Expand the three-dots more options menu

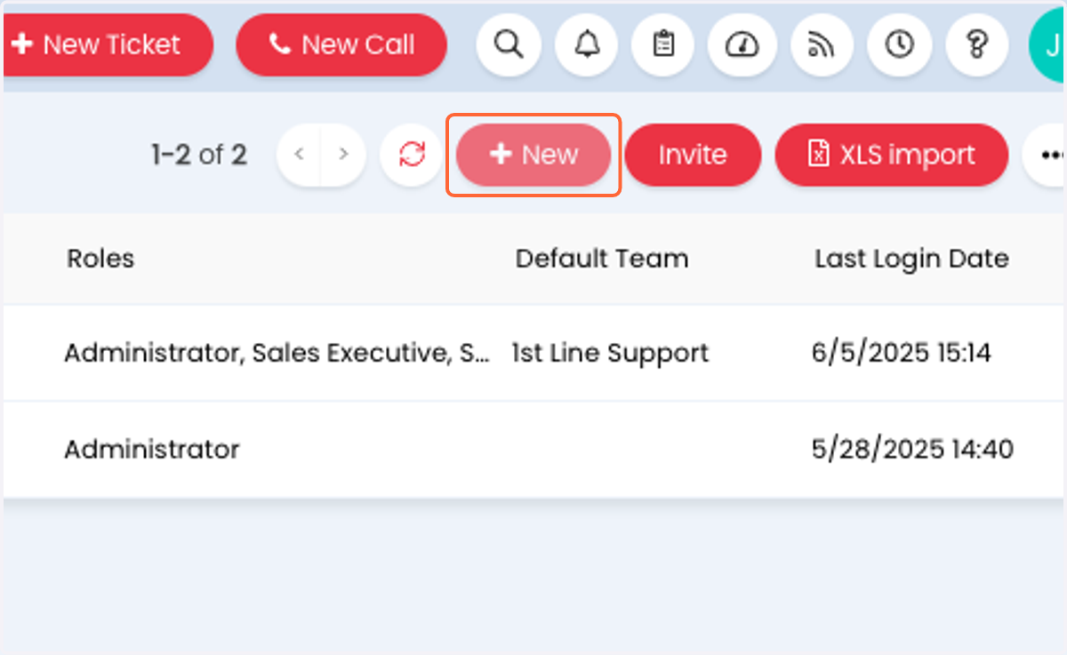(1046, 155)
